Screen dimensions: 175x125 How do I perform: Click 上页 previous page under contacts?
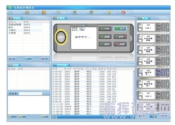pos(12,59)
